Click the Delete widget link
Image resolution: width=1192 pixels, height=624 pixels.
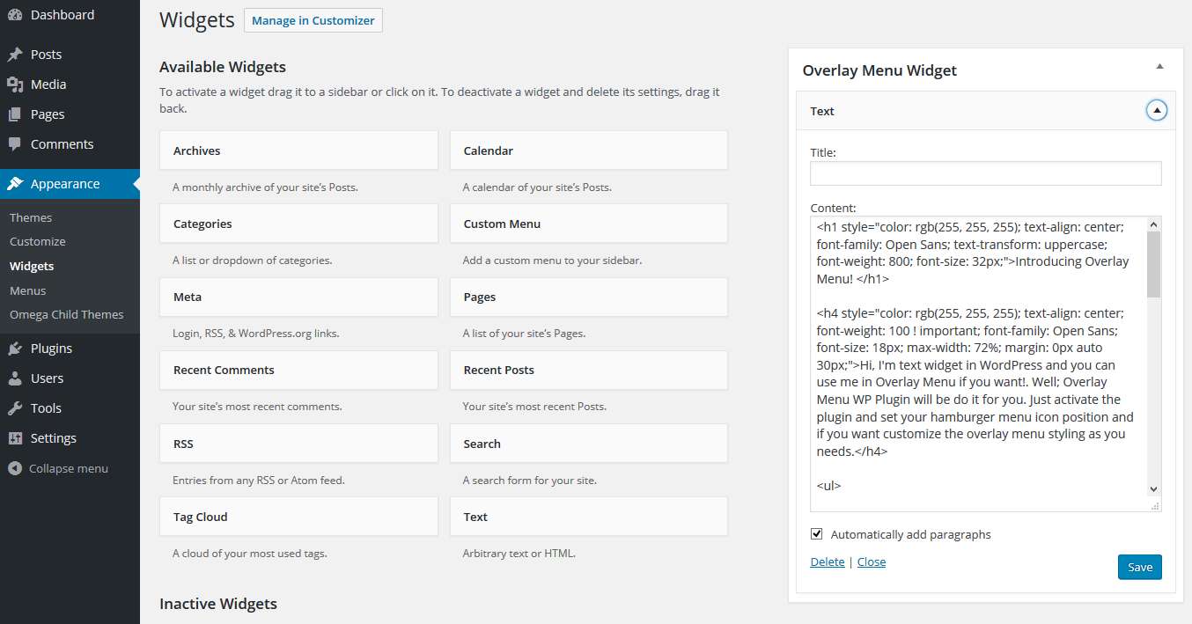click(x=827, y=562)
